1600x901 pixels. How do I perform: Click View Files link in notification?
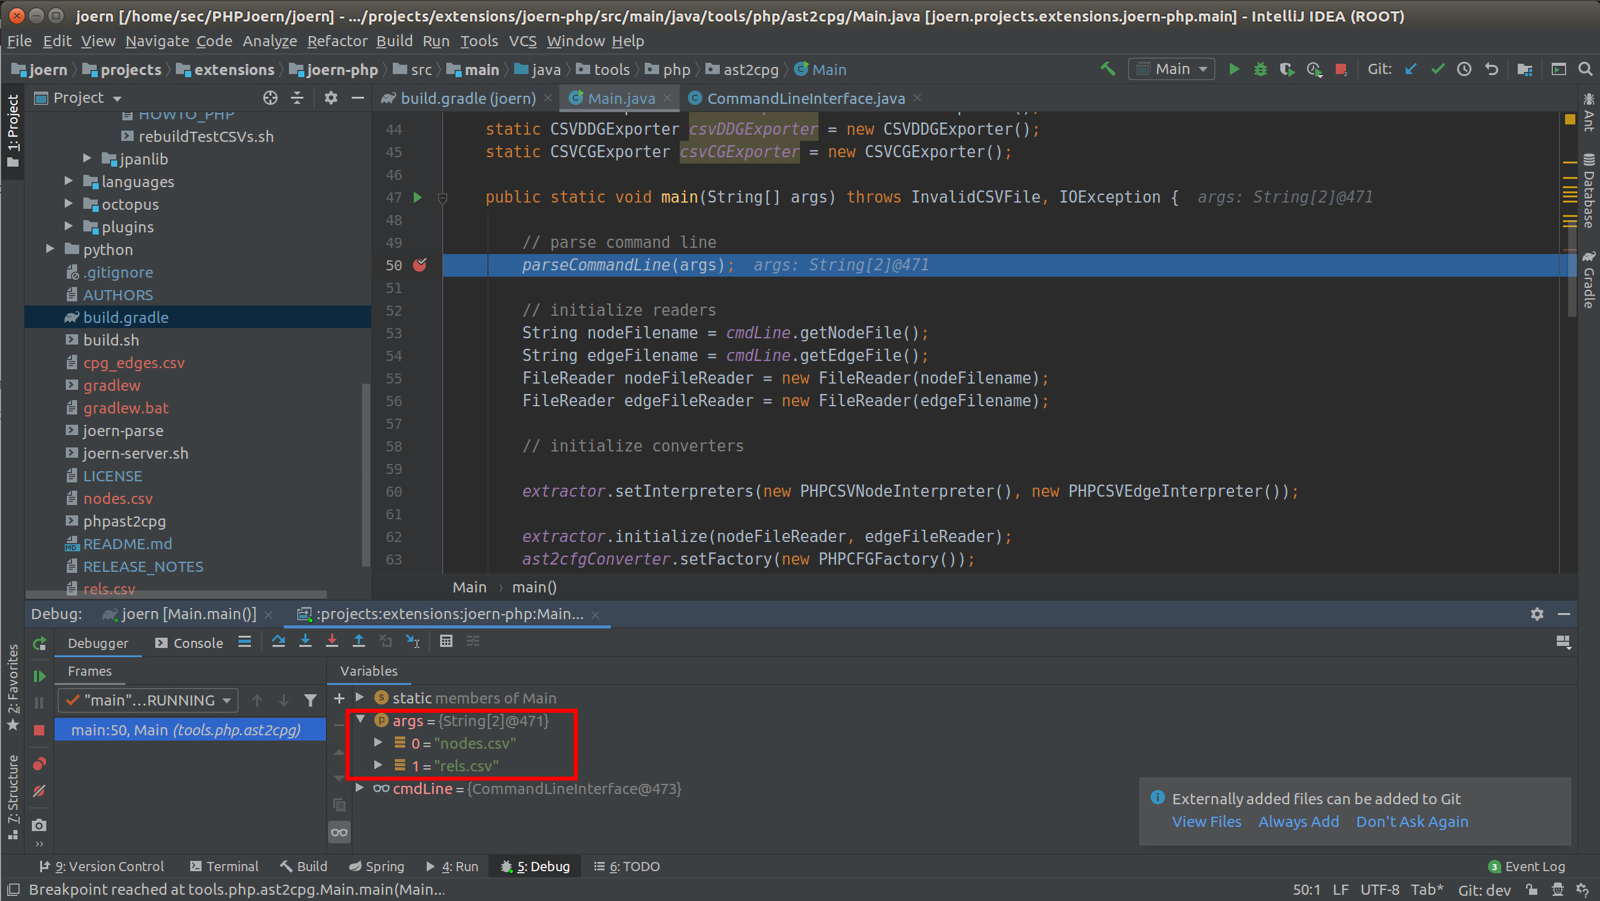coord(1206,821)
